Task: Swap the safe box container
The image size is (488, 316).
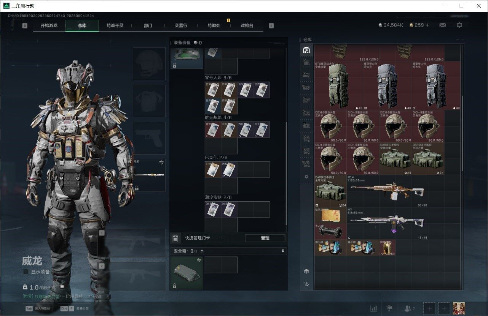Action: point(199,260)
